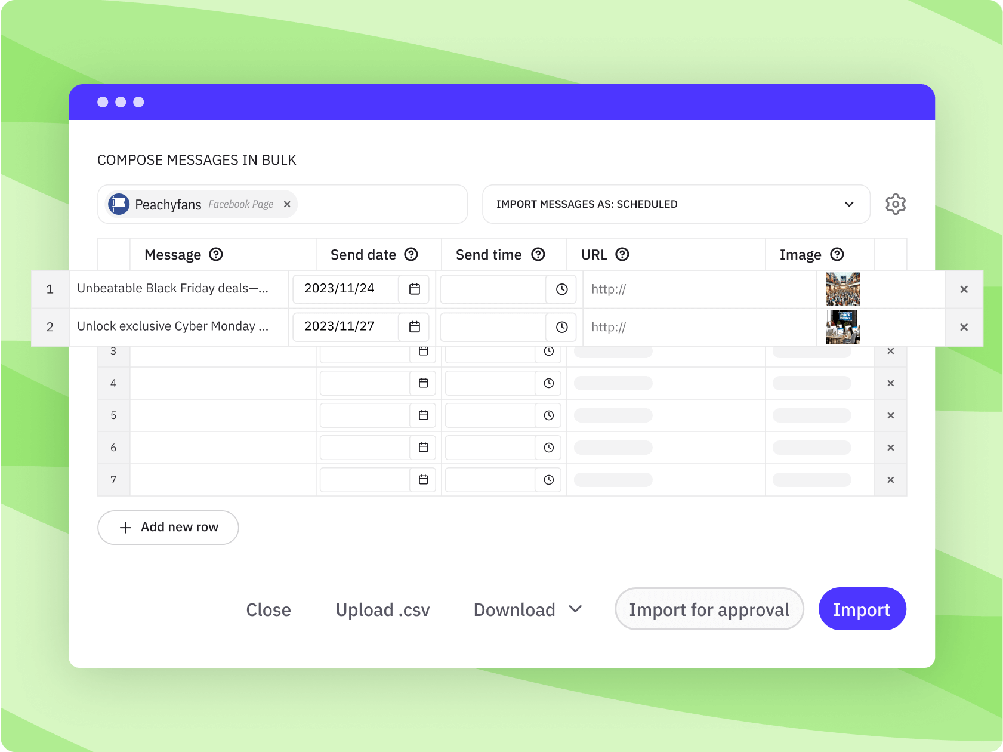
Task: Open the IMPORT MESSAGES AS: SCHEDULED dropdown
Action: [x=676, y=204]
